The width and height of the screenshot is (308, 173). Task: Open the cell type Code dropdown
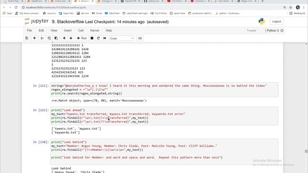pyautogui.click(x=122, y=38)
